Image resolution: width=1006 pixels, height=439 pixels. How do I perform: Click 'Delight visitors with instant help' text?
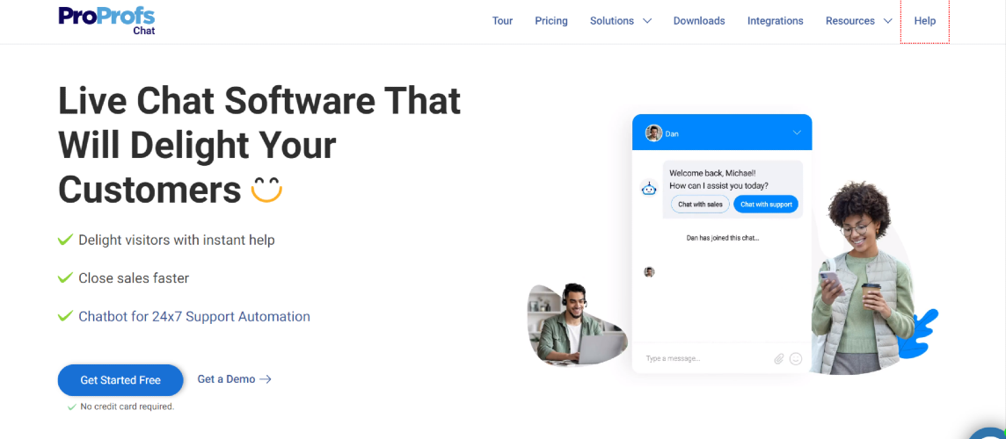pos(177,241)
